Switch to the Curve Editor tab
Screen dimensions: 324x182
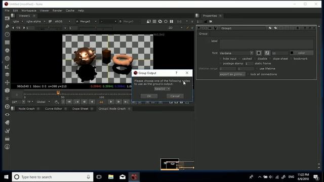coord(53,109)
